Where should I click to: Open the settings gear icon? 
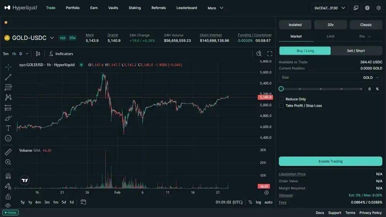[x=379, y=8]
